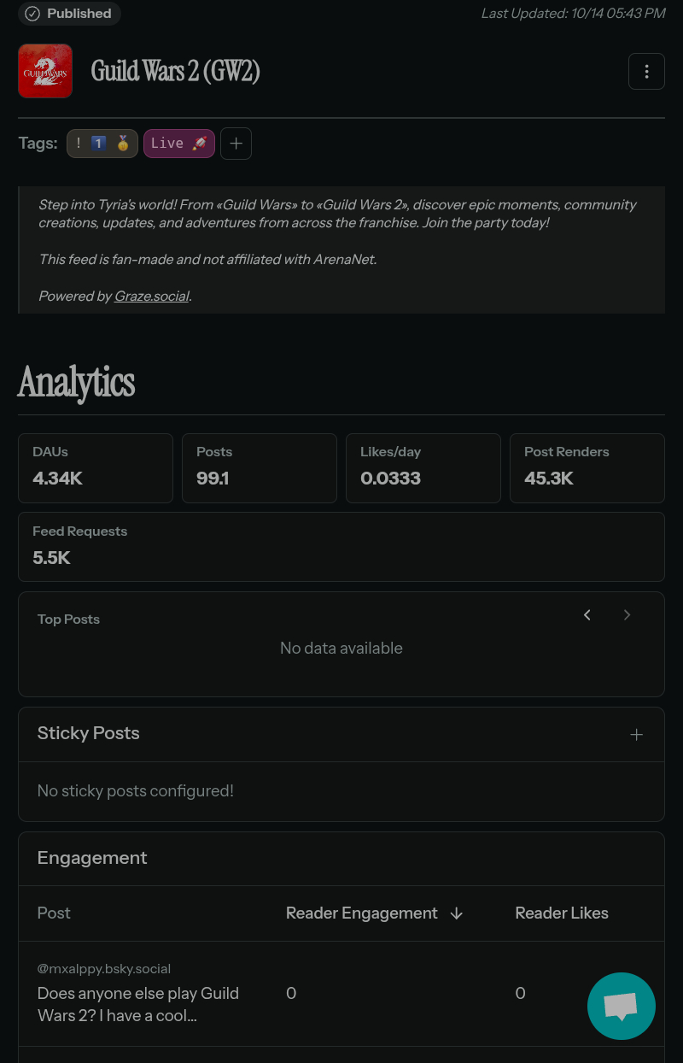Image resolution: width=683 pixels, height=1063 pixels.
Task: Click the Post Renders card
Action: (587, 467)
